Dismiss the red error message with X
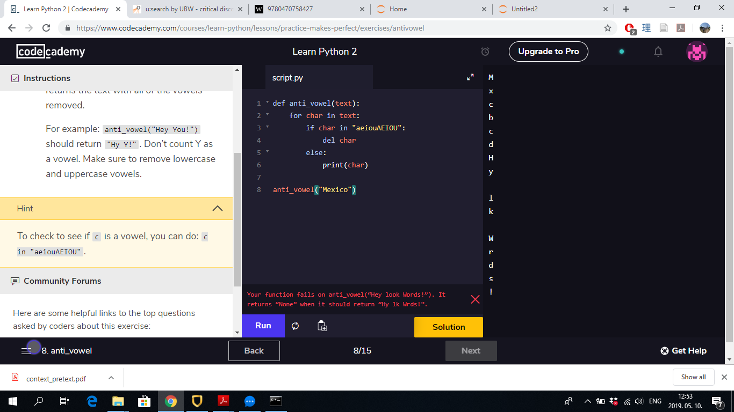Screen dimensions: 734x412 click(475, 299)
